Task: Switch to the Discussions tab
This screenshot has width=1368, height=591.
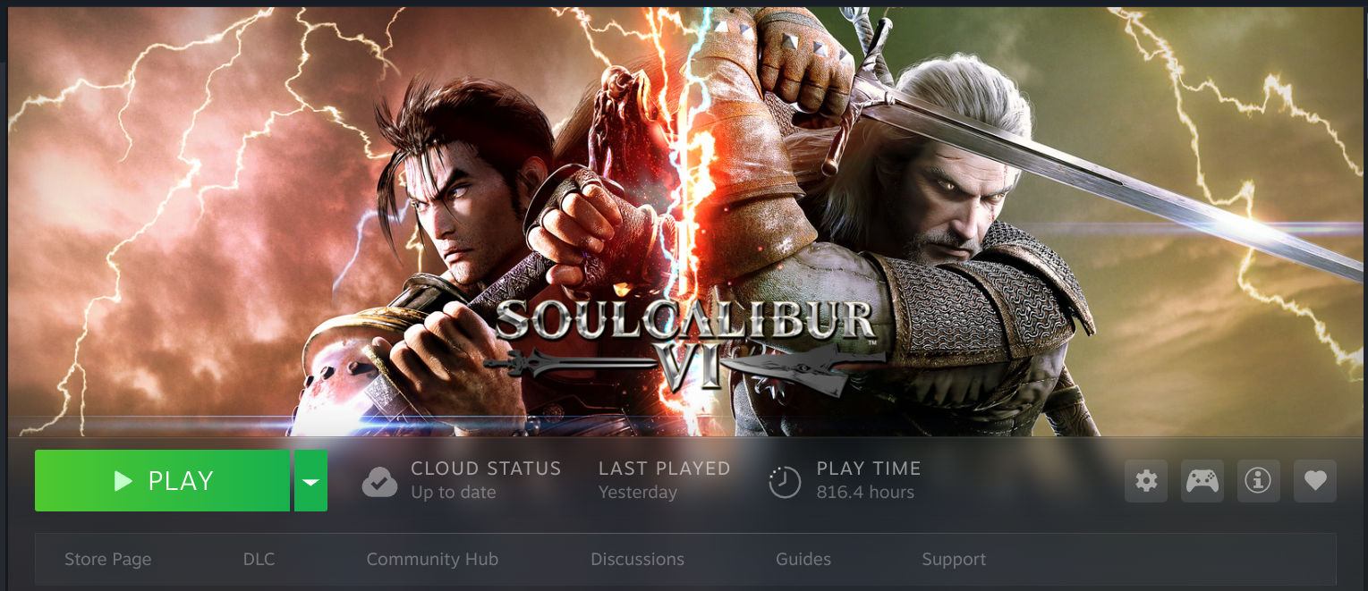Action: pyautogui.click(x=637, y=560)
